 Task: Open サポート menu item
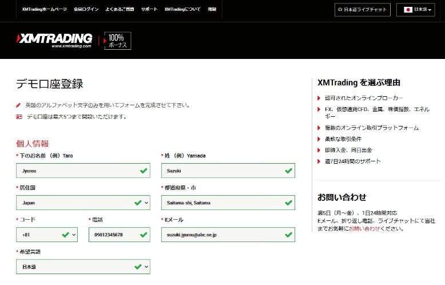click(149, 9)
